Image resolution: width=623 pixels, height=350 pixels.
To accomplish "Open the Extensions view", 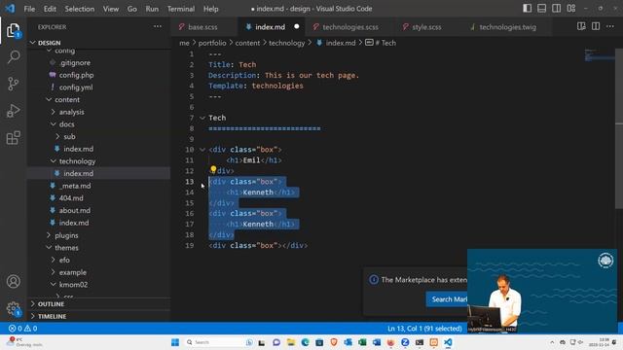I will 13,138.
